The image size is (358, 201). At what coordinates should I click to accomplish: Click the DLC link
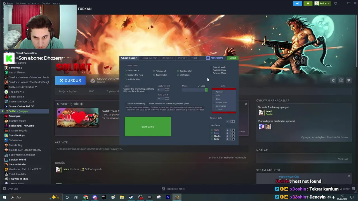[91, 91]
